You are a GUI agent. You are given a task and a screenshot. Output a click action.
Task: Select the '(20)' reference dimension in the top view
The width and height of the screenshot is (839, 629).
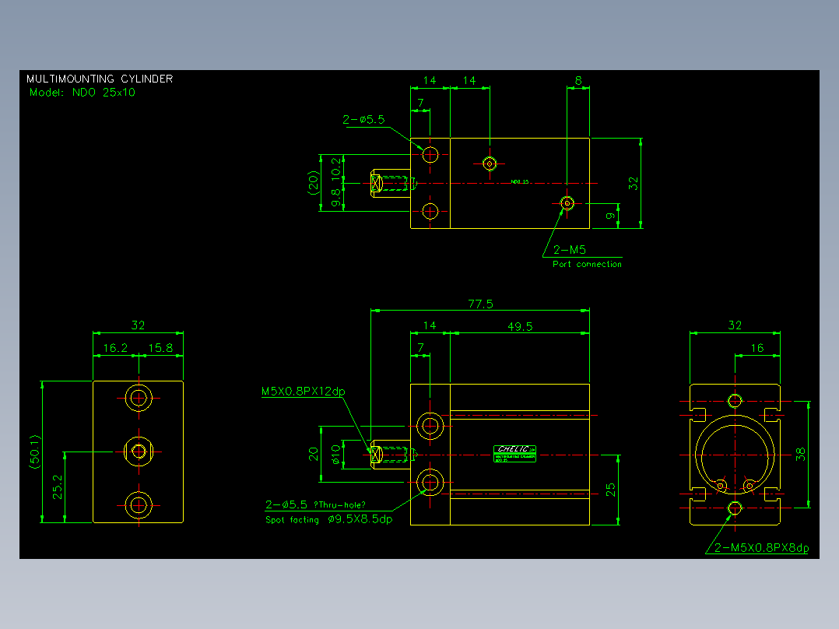tap(313, 183)
